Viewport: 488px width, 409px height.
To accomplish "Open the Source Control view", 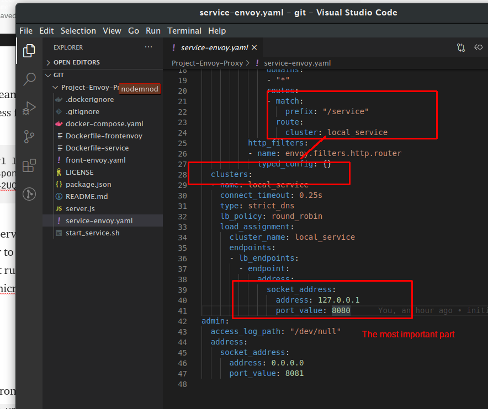I will click(x=29, y=137).
